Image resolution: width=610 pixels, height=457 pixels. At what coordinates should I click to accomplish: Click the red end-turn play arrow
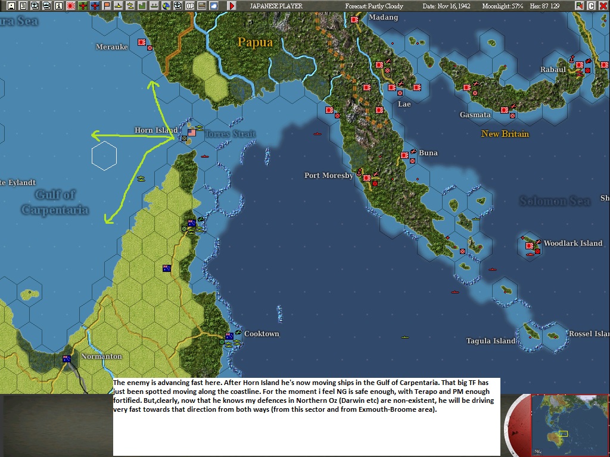click(232, 6)
